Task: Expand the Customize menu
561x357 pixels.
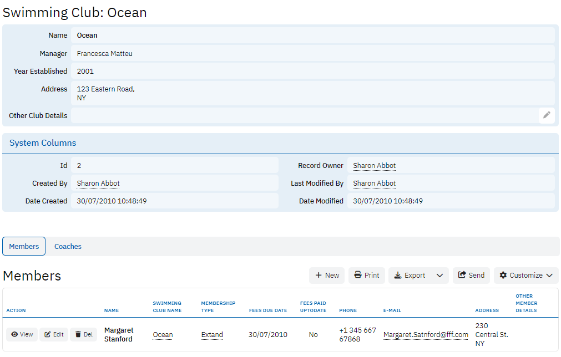Action: click(526, 276)
